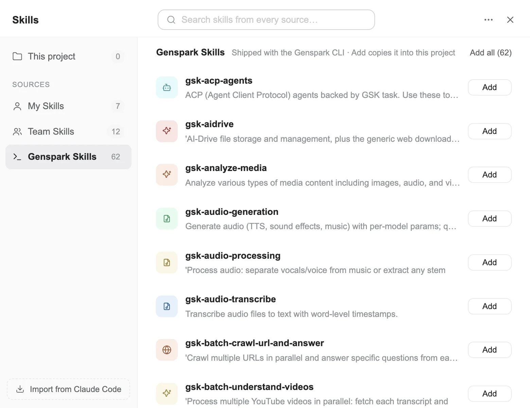Click the person icon beside My Skills

pyautogui.click(x=17, y=106)
